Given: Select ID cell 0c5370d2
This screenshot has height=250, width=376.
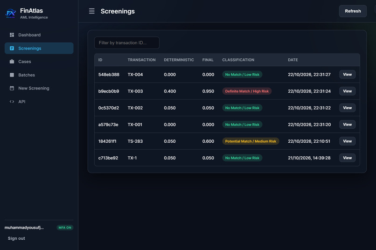Looking at the screenshot, I should tap(109, 108).
